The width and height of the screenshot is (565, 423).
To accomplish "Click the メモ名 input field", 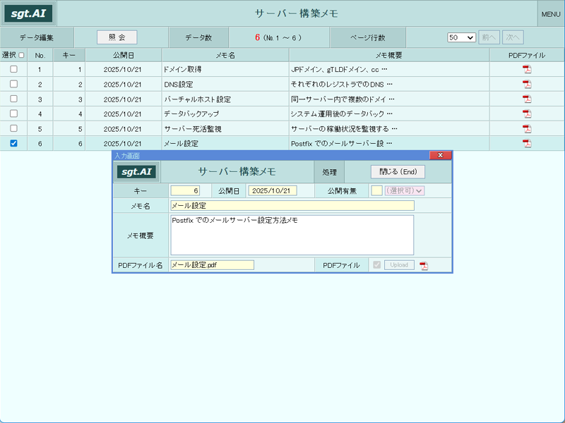I will pyautogui.click(x=292, y=205).
